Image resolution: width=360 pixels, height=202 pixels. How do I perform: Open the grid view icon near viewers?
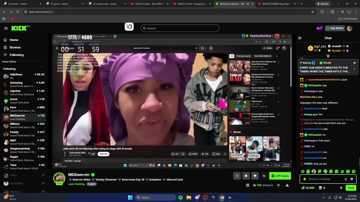tap(247, 185)
